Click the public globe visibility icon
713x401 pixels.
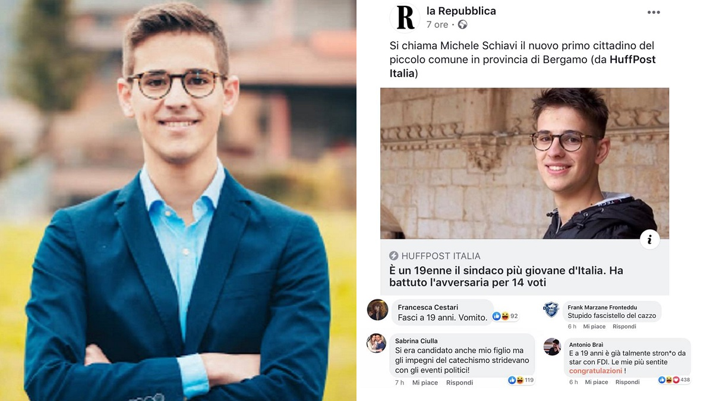pyautogui.click(x=462, y=25)
